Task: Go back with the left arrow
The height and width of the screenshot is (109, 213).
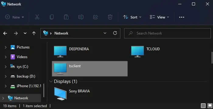Action: 5,33
